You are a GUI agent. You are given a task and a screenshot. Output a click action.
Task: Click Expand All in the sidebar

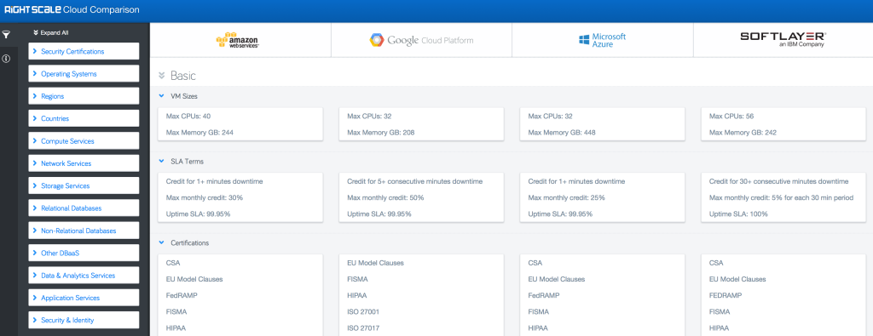pos(50,33)
